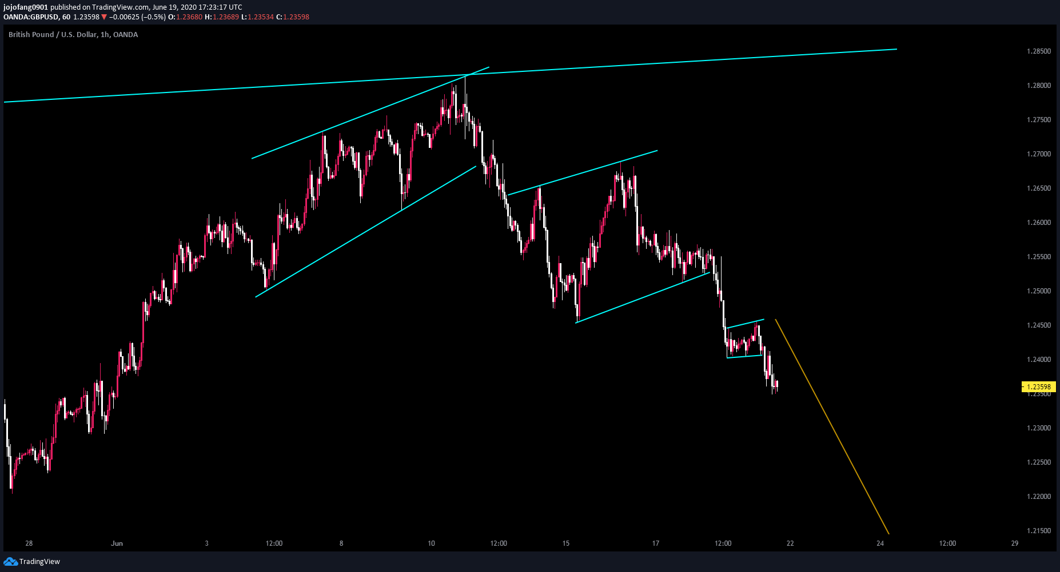This screenshot has height=572, width=1060.
Task: Click the 1.21500 price axis label
Action: pos(1039,531)
